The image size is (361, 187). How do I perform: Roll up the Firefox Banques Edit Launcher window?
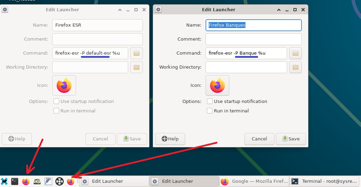coord(279,10)
